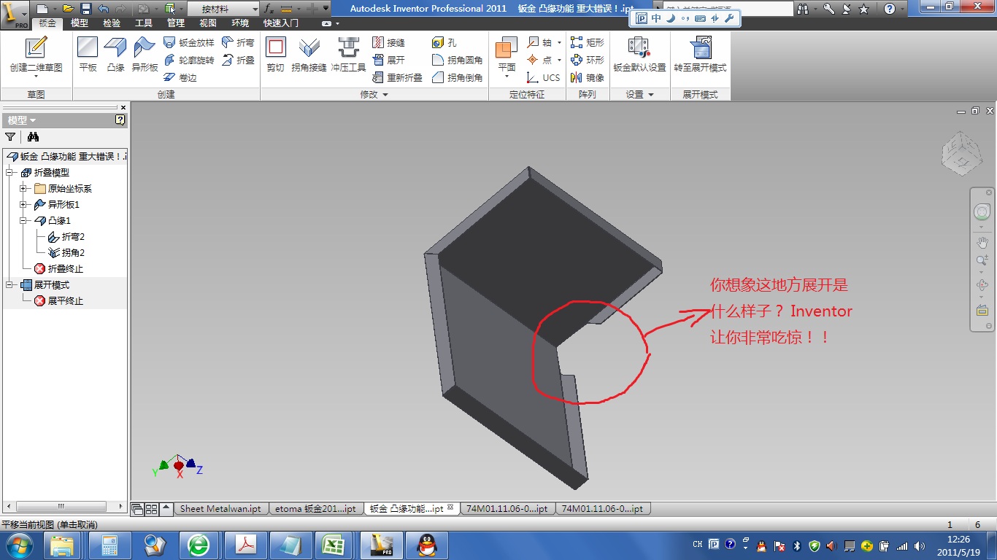
Task: Click the binoculars find icon in browser
Action: (x=33, y=136)
